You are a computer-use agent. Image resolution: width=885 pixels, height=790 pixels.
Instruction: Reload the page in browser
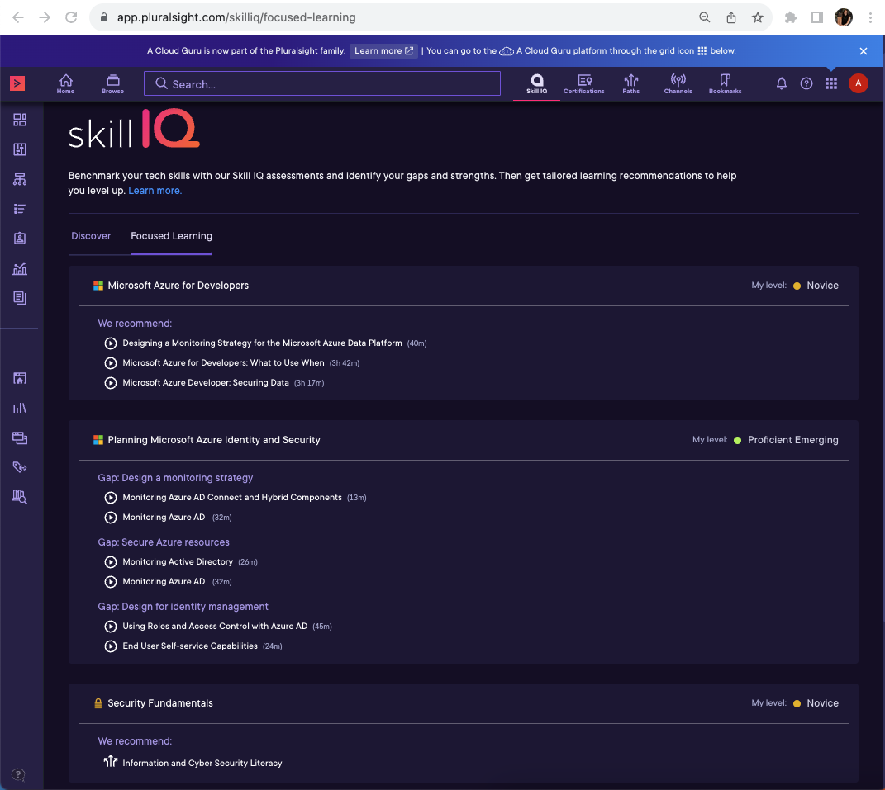pyautogui.click(x=71, y=17)
